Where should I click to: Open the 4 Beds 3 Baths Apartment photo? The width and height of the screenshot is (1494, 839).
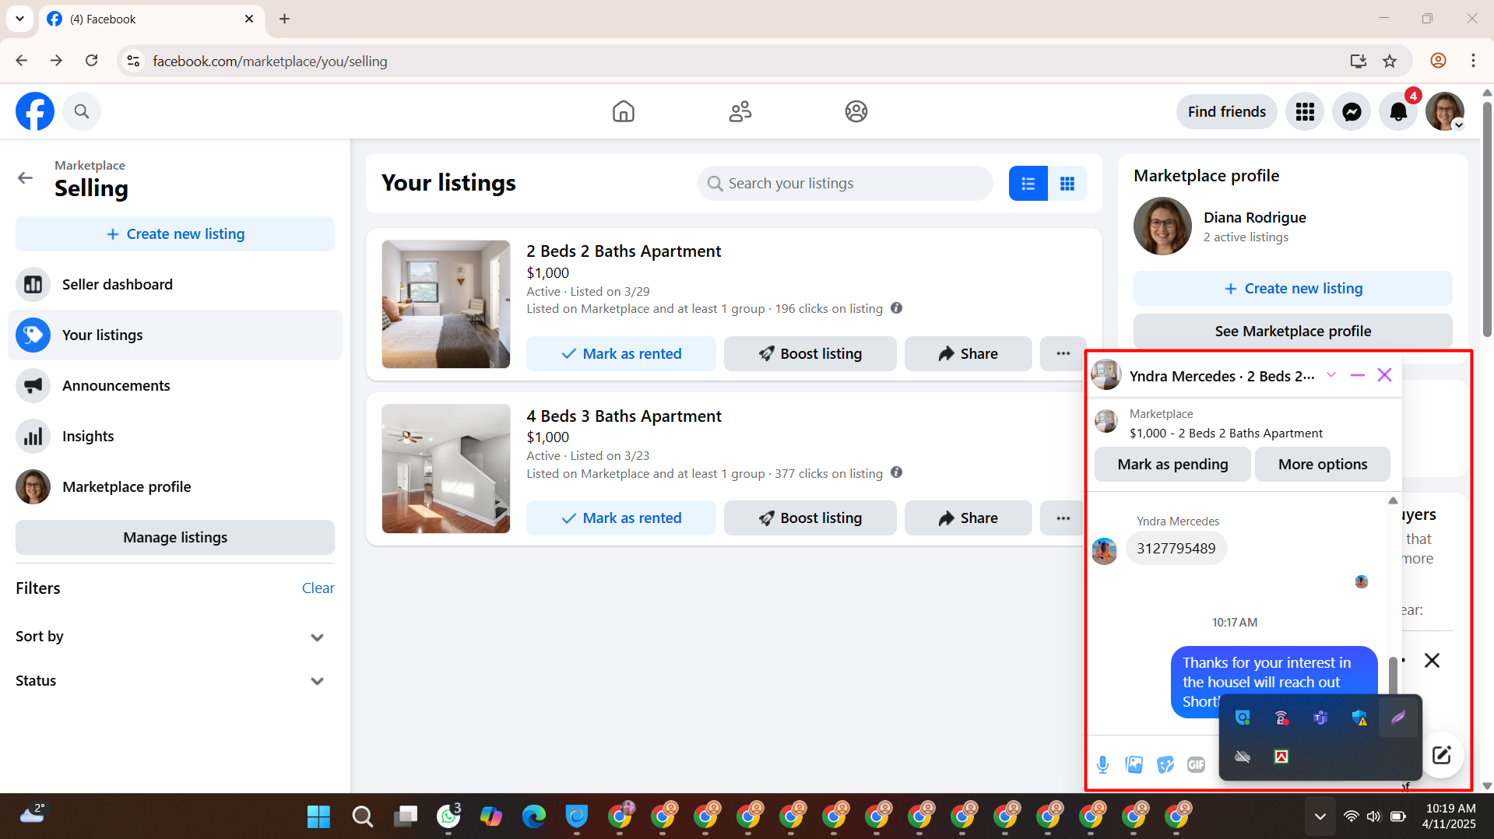point(446,469)
